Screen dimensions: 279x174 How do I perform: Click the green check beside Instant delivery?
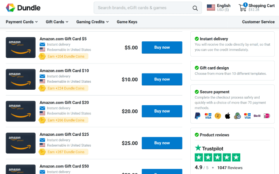click(x=196, y=39)
